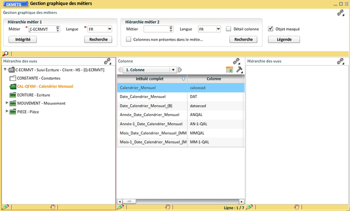The width and height of the screenshot is (350, 211).
Task: Click link icon in right Hiérarchie des vues panel
Action: (x=340, y=61)
